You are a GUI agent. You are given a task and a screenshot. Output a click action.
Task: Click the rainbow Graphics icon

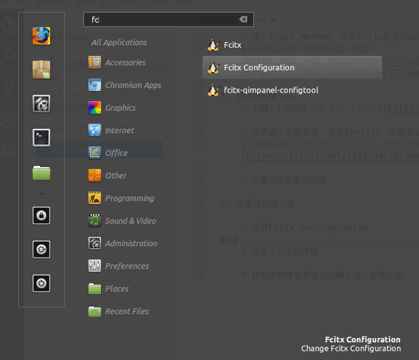(x=95, y=108)
